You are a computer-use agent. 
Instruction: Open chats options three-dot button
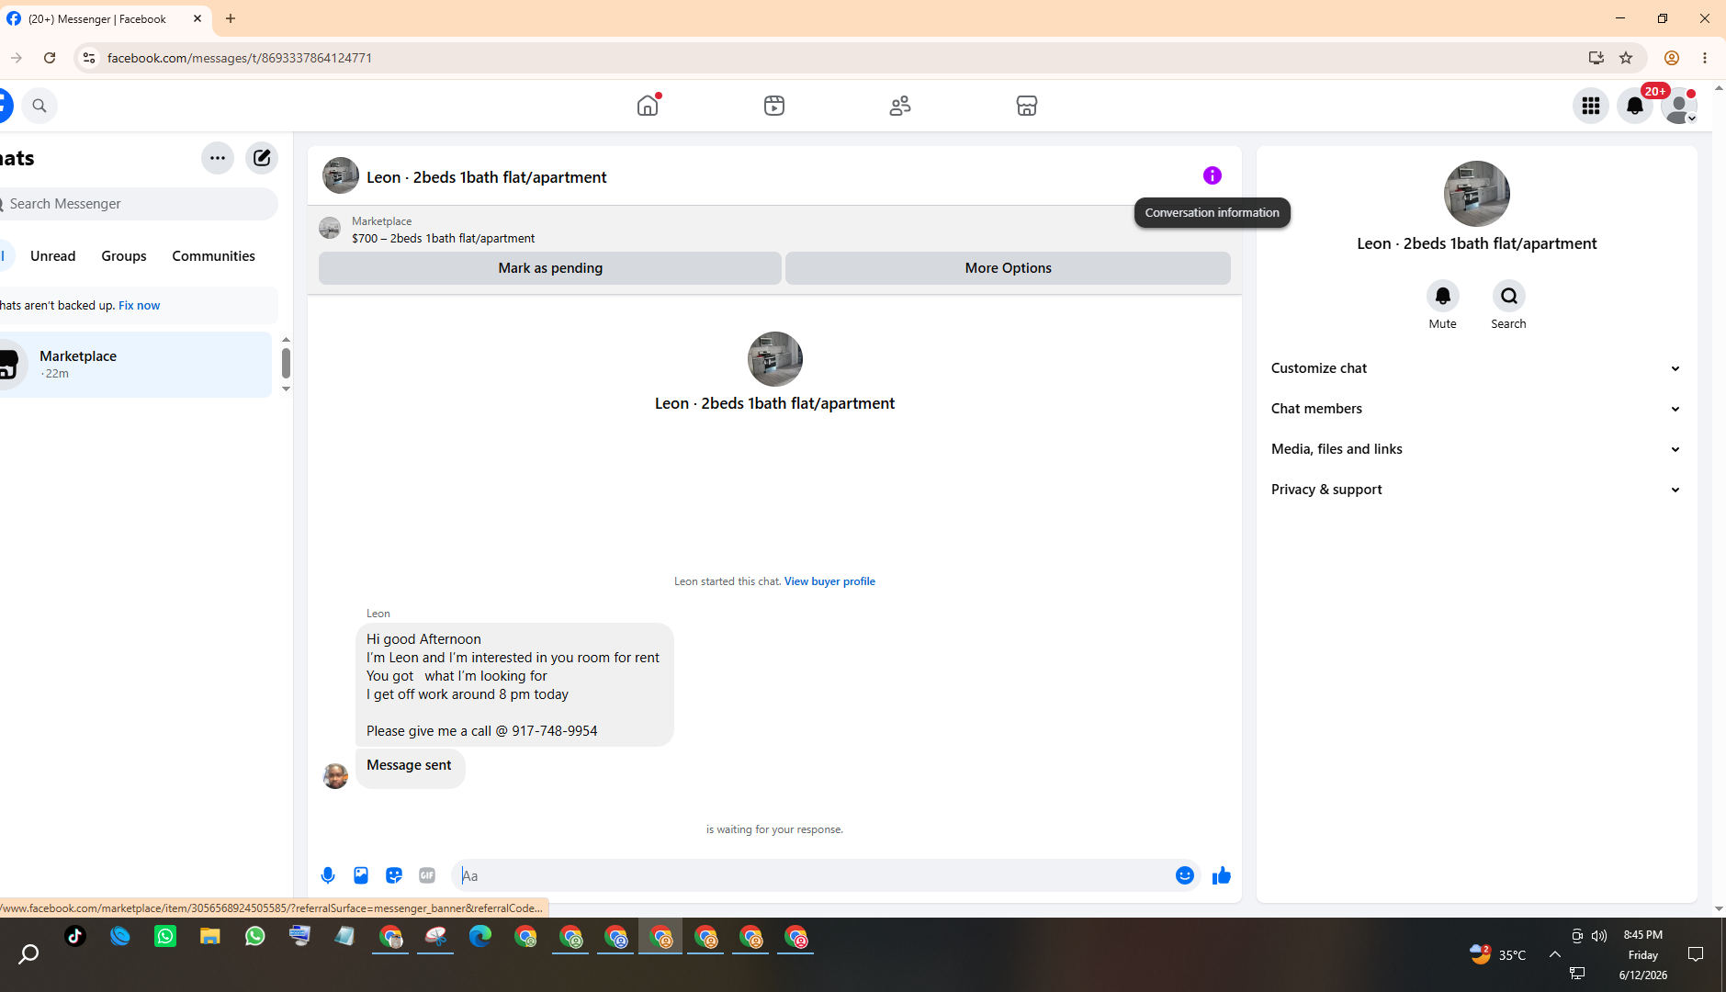218,158
